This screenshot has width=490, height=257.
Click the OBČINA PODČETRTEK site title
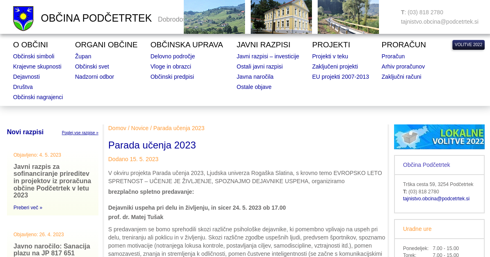[x=96, y=18]
